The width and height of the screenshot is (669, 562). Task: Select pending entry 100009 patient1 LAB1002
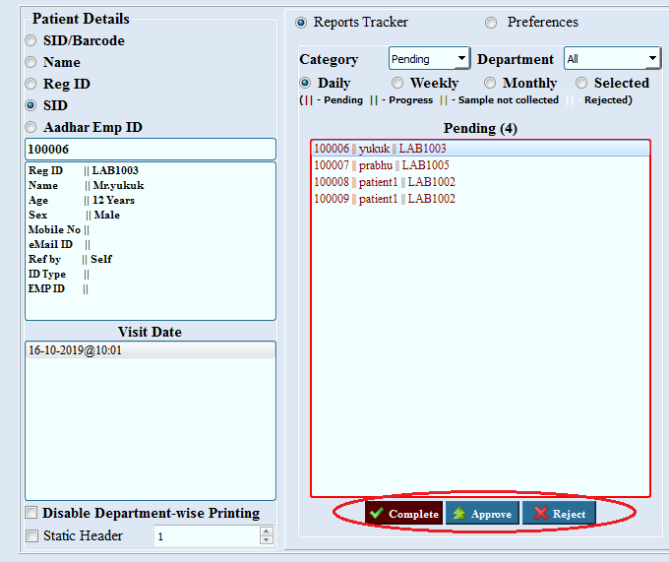click(480, 199)
